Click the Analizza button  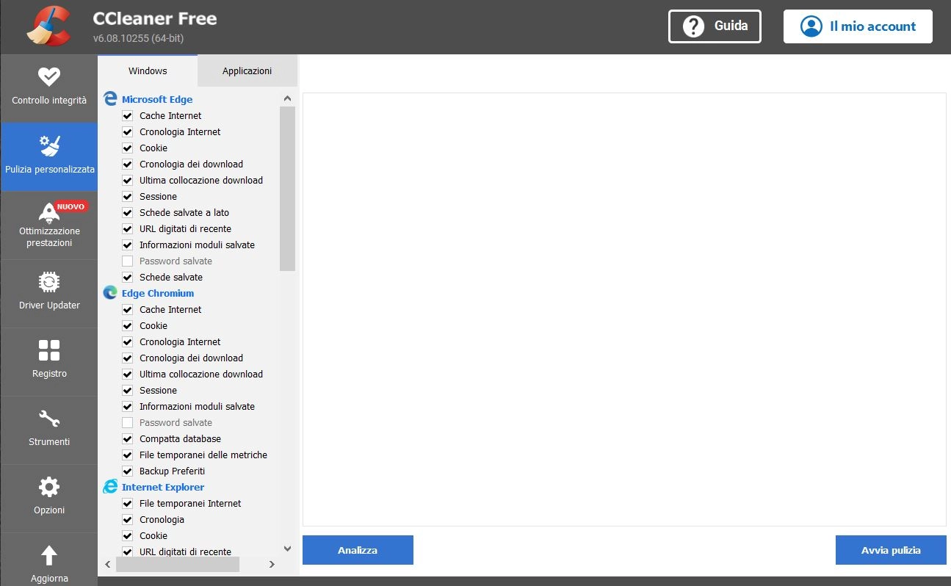[x=358, y=550]
